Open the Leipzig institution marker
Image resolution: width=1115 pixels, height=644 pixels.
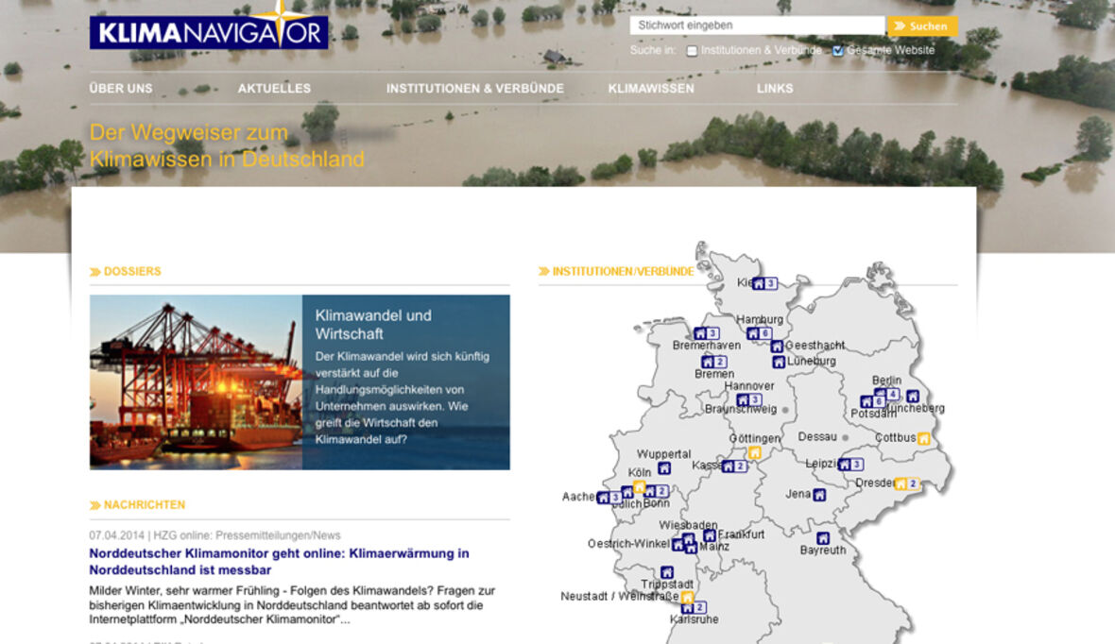(845, 465)
